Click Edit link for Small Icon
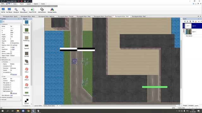This screenshot has width=202, height=113. click(13, 49)
